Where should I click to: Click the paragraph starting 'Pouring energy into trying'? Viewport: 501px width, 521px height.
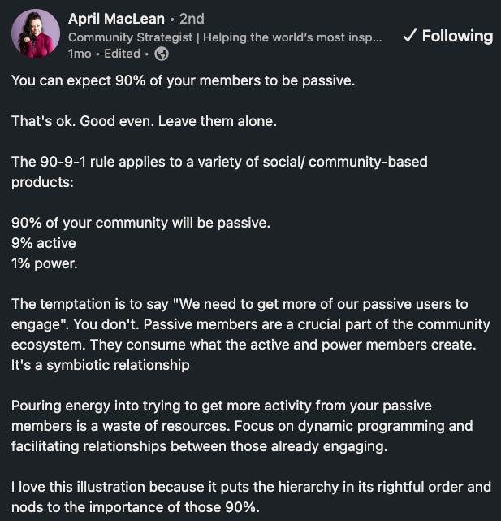[242, 426]
